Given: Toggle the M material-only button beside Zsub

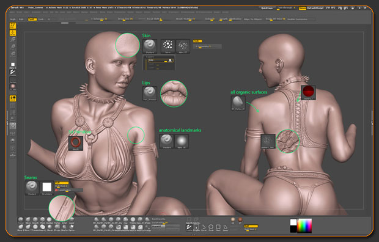Looking at the screenshot, I should click(x=48, y=19).
